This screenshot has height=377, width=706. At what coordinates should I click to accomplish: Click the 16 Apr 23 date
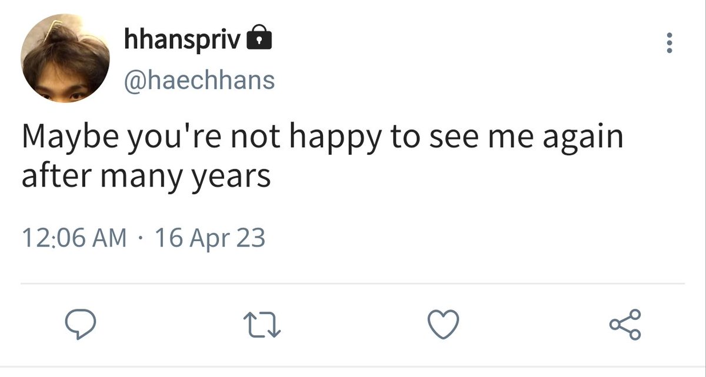click(x=209, y=239)
